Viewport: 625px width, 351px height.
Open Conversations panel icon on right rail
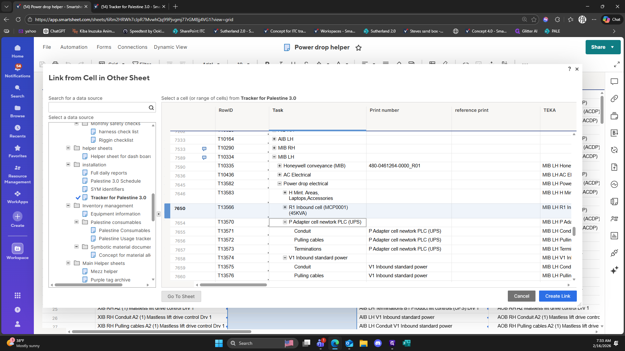(x=614, y=82)
